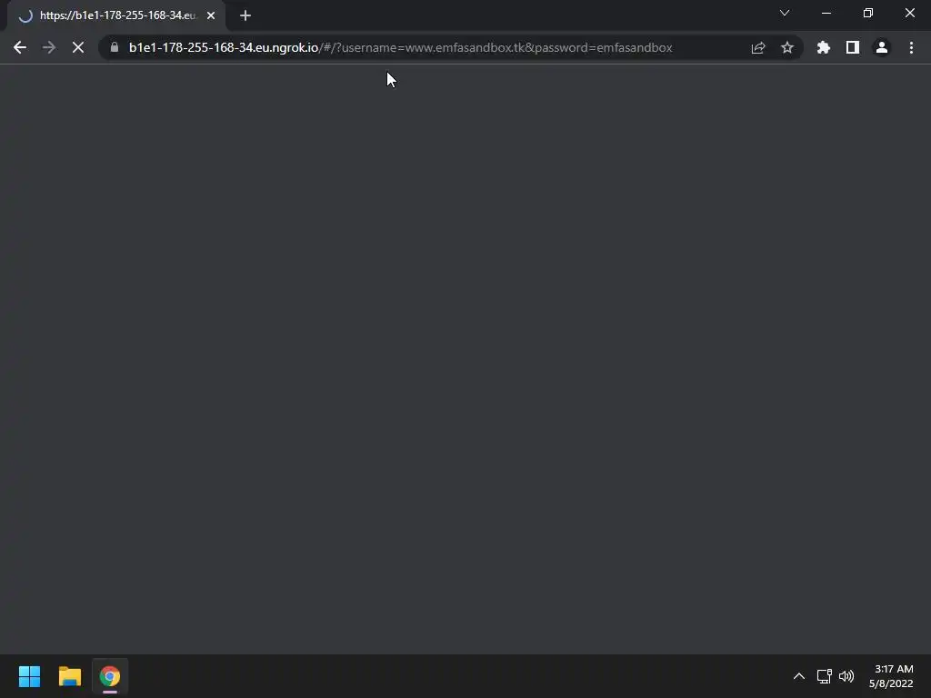This screenshot has width=931, height=698.
Task: Select the loading ngrok.io tab
Action: pos(117,15)
